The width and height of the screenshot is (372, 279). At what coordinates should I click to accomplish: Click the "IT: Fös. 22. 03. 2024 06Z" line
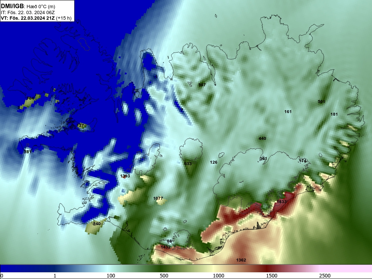28,12
